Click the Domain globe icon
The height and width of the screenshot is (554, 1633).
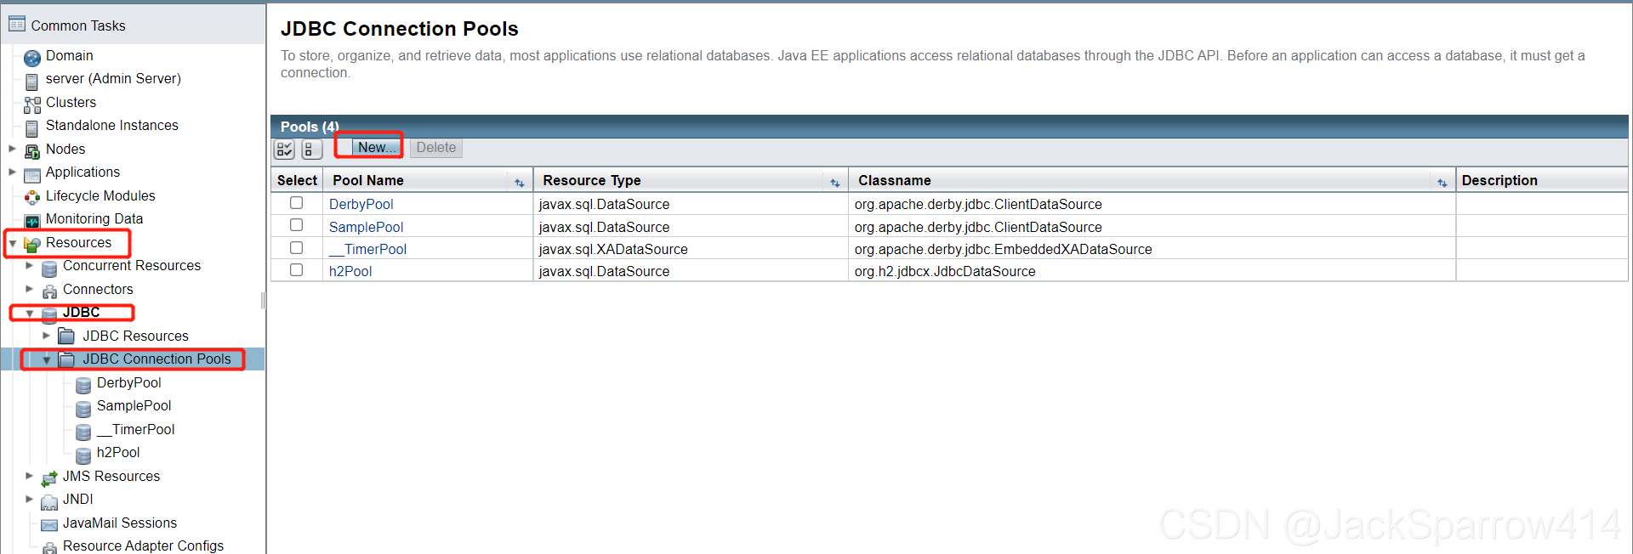[32, 58]
